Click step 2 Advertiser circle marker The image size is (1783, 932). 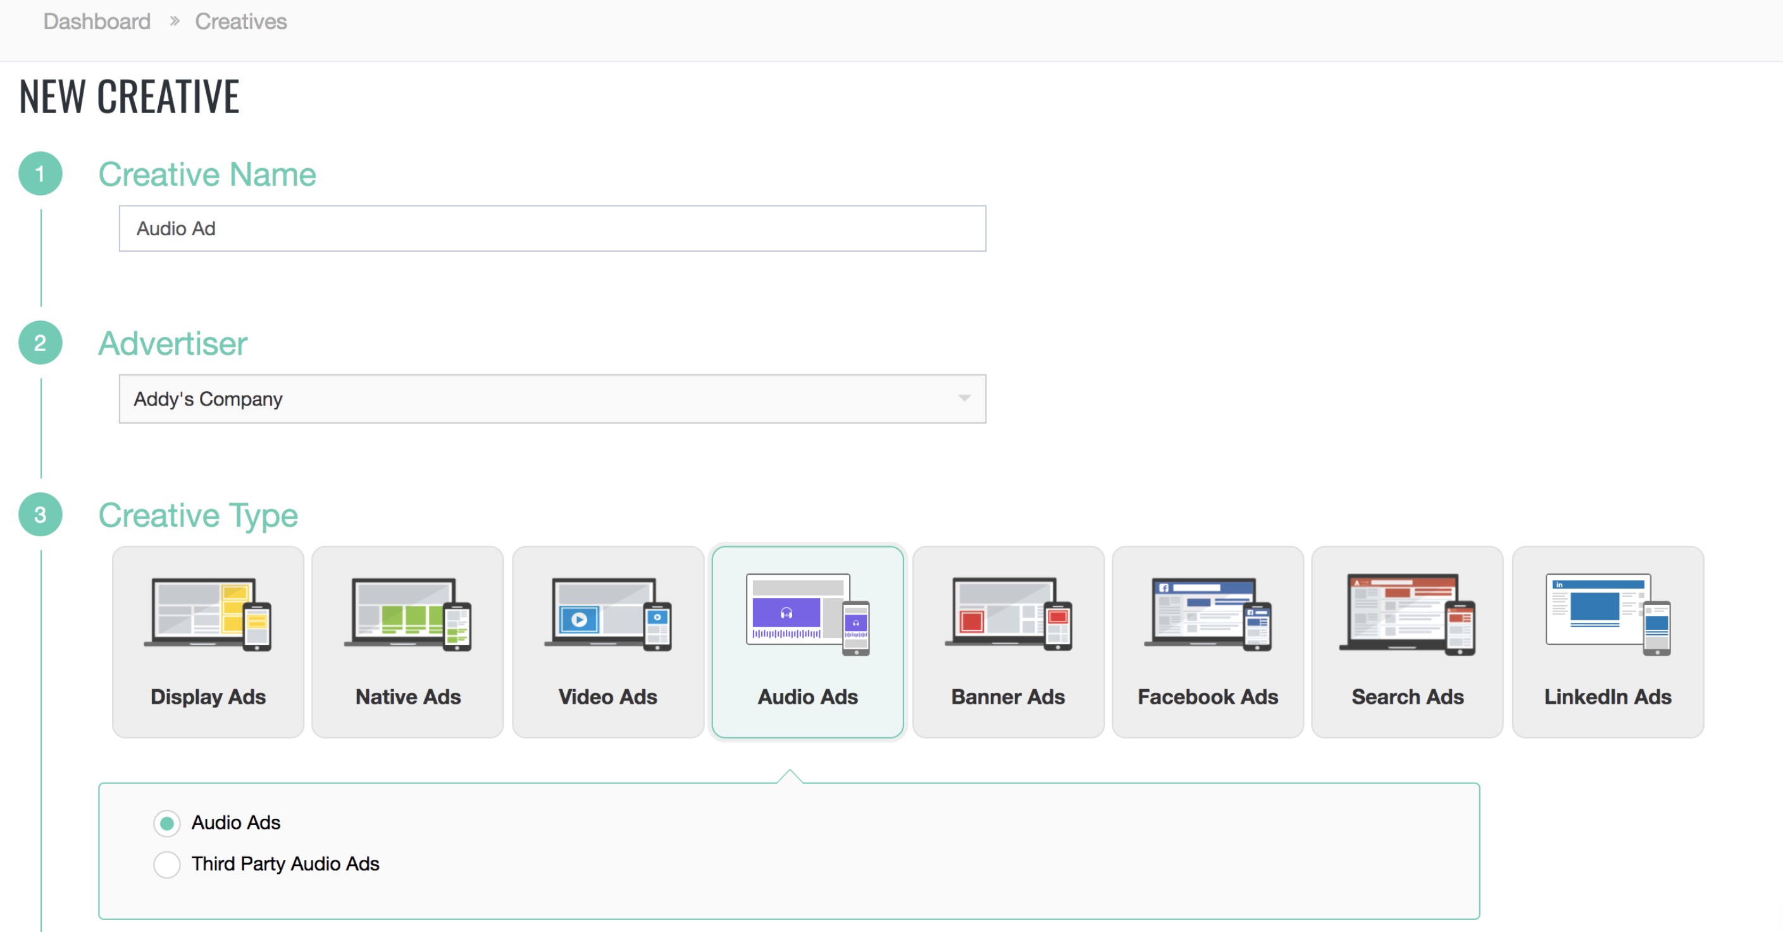point(40,343)
